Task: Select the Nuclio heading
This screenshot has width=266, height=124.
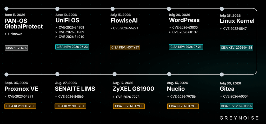Action: coord(176,89)
